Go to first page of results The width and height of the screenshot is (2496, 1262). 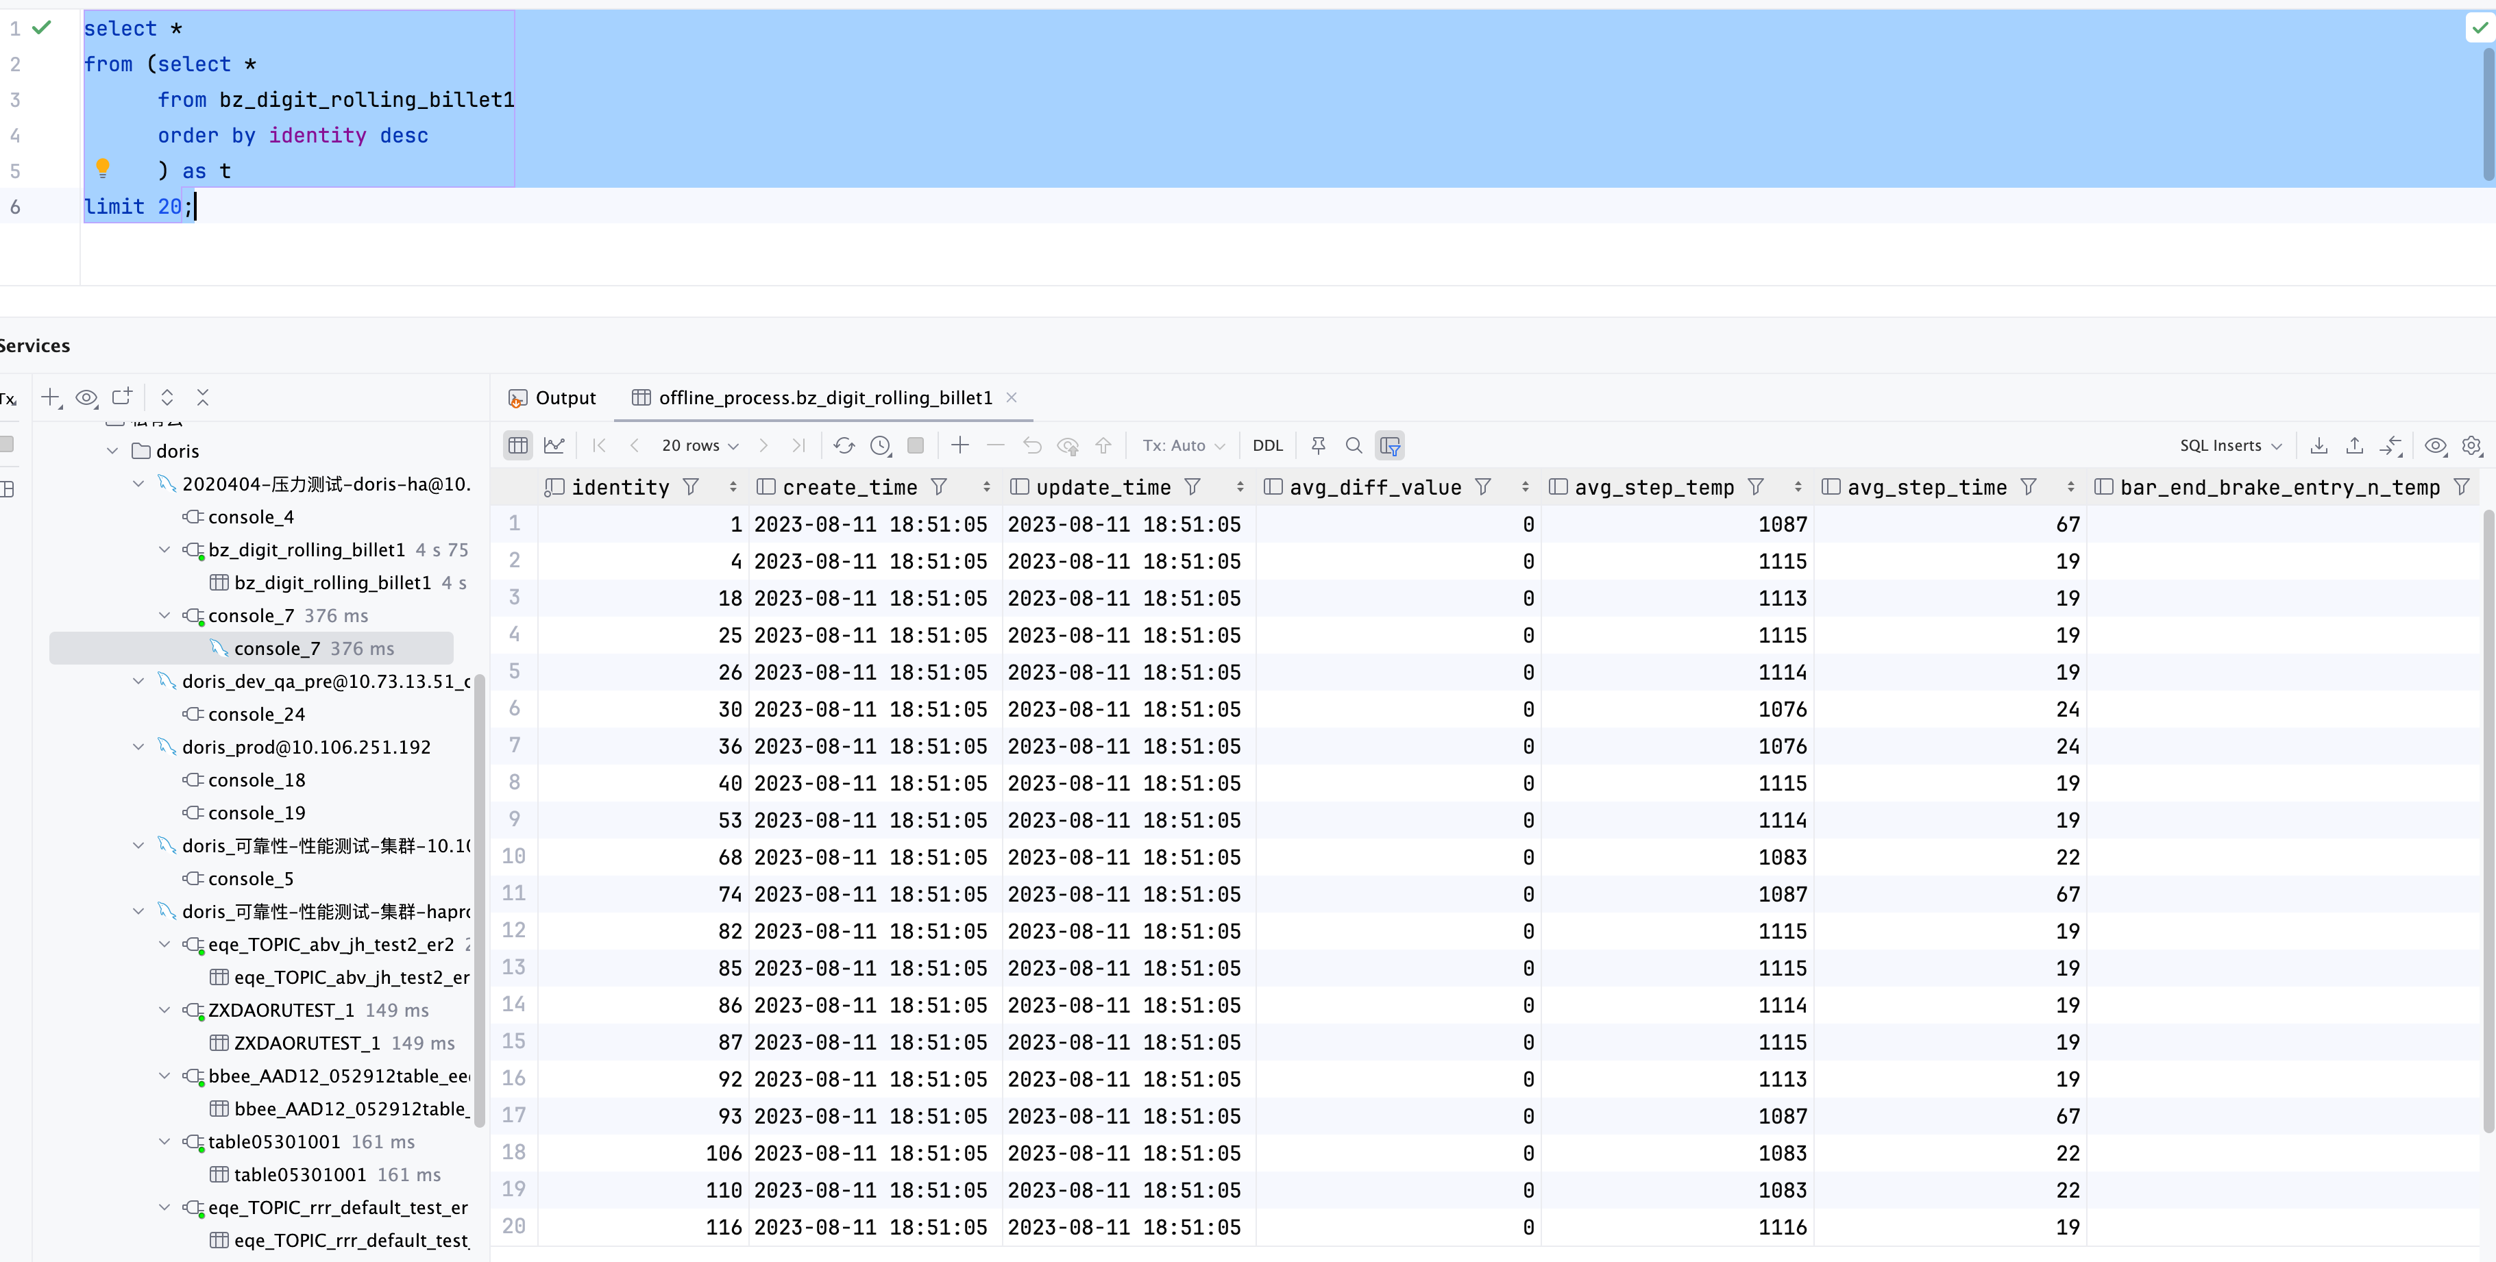pyautogui.click(x=599, y=445)
